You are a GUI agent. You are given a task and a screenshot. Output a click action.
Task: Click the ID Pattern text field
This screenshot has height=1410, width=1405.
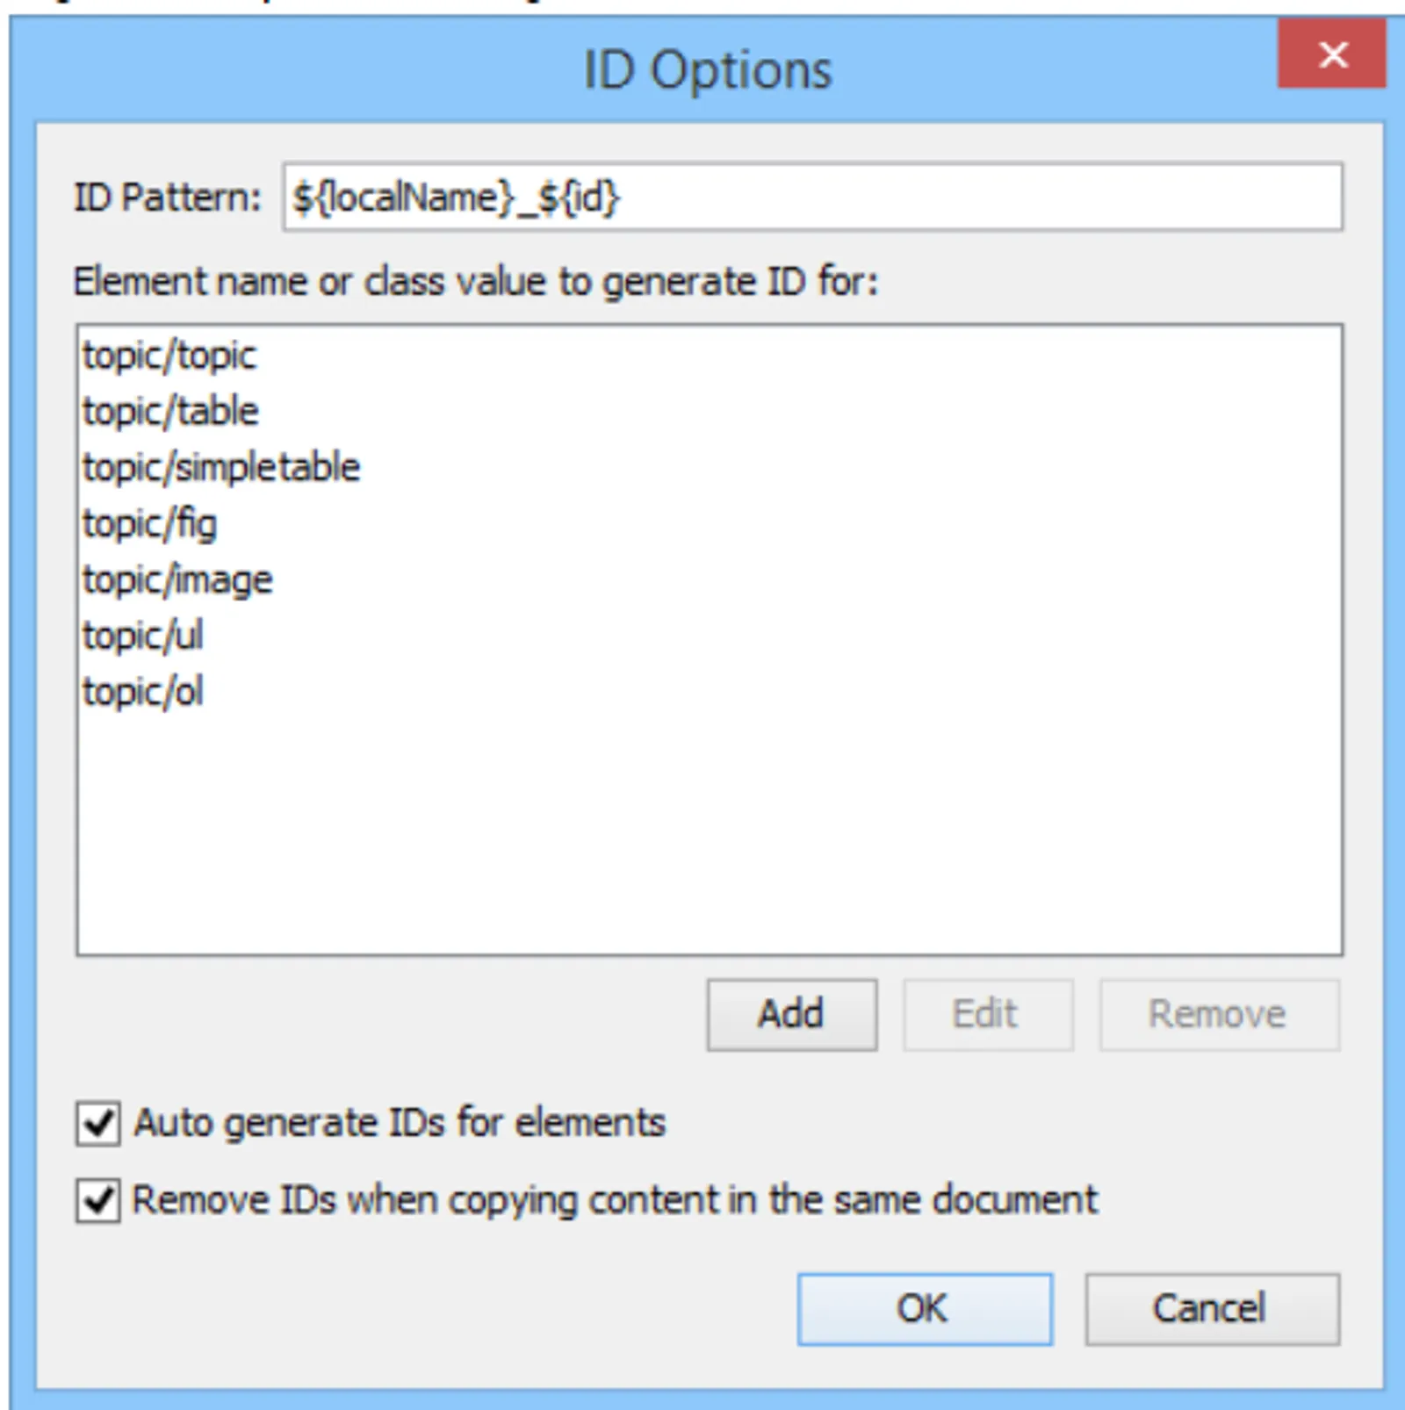coord(812,197)
